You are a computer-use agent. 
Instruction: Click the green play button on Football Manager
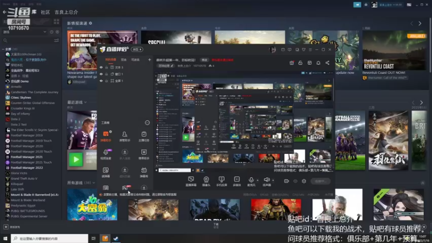click(76, 159)
